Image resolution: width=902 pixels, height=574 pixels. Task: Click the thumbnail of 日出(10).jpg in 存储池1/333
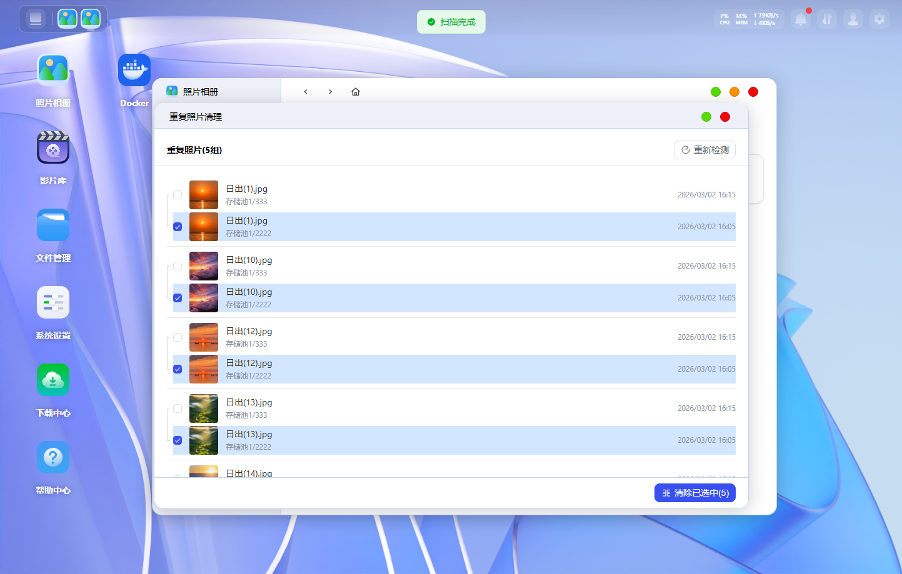204,266
